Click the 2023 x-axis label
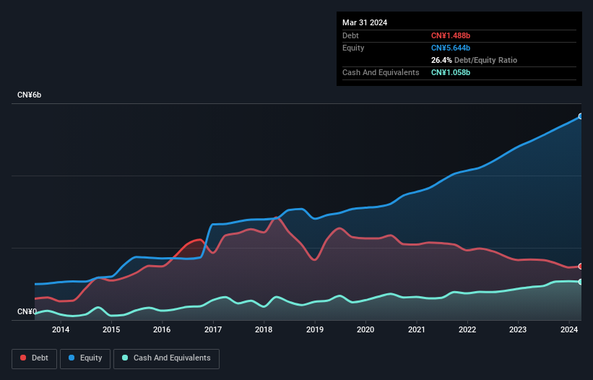 tap(518, 329)
